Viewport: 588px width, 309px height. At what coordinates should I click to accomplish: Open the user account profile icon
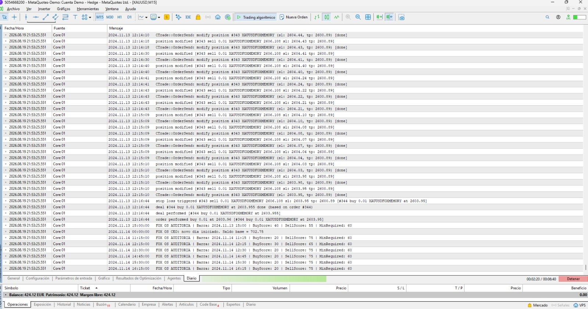tap(558, 17)
